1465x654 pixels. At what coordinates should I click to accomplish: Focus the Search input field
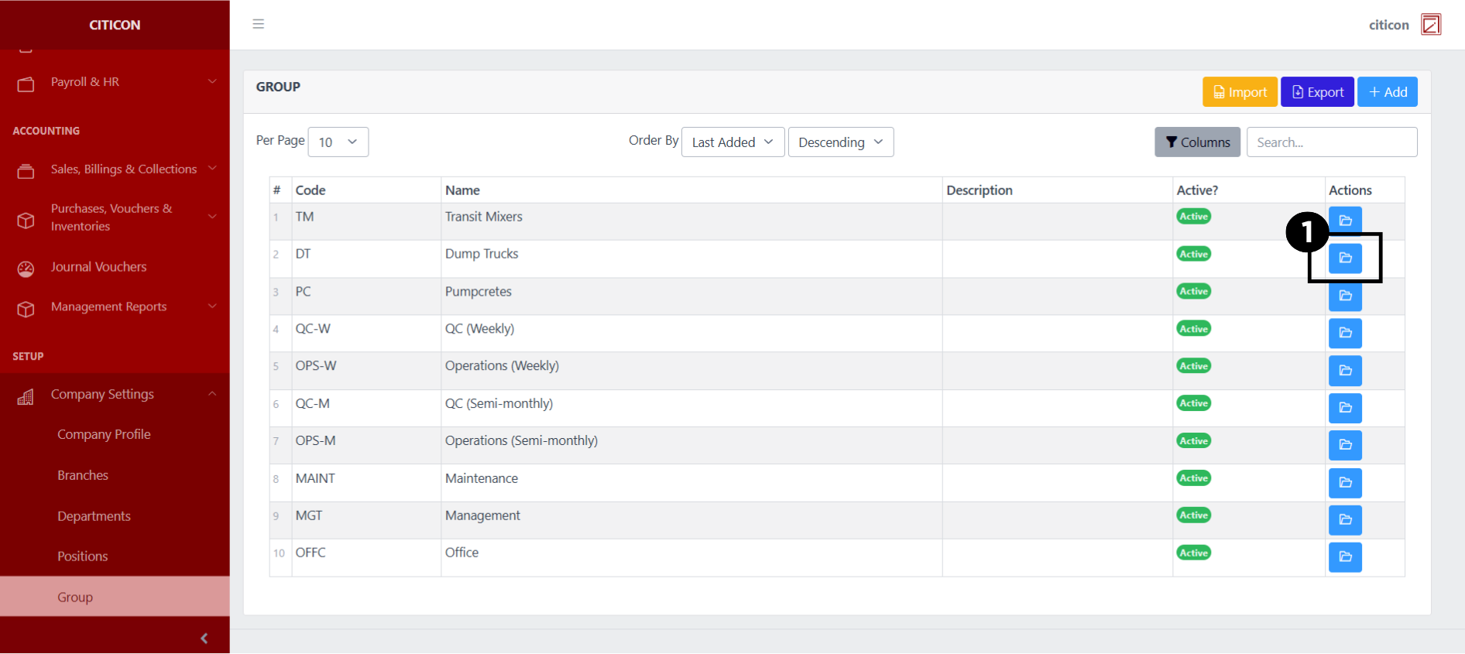[x=1331, y=142]
